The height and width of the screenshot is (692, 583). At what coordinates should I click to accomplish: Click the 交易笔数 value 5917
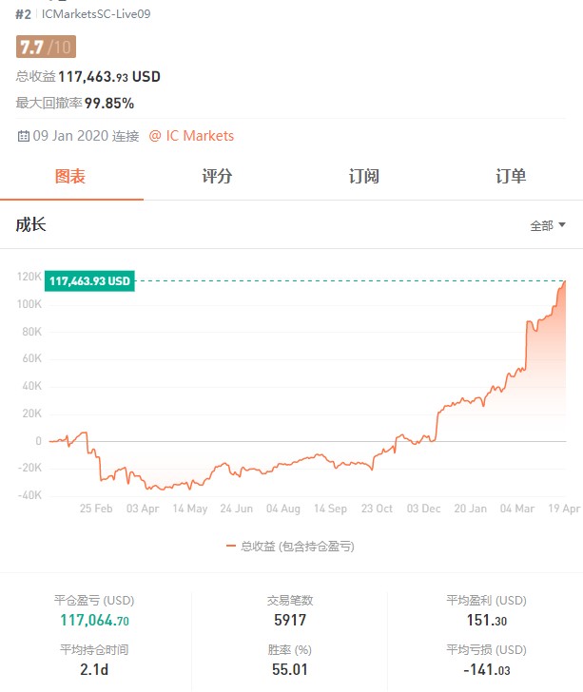[x=290, y=621]
